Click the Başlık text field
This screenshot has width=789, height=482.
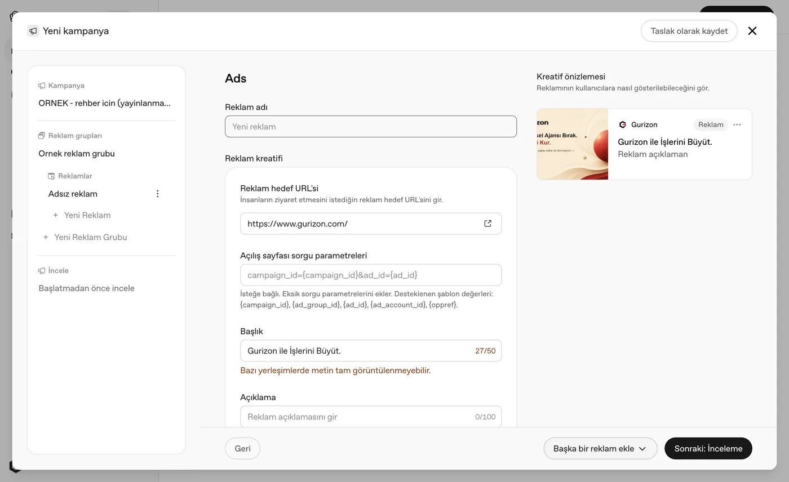(371, 351)
